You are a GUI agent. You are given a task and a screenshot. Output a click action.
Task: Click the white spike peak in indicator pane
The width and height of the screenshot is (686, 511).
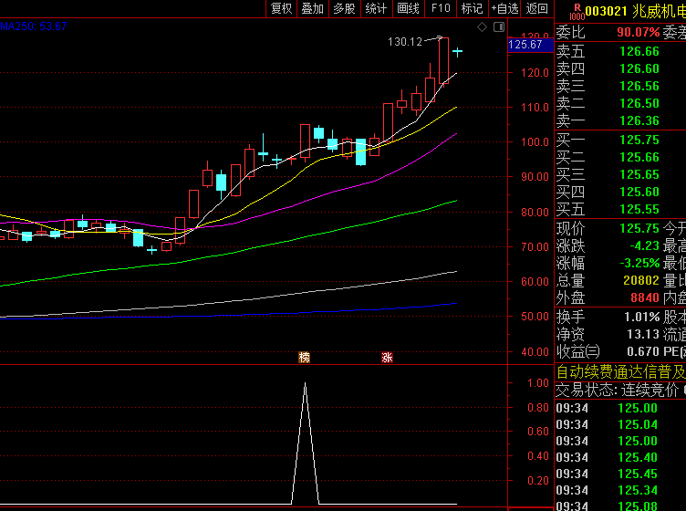tap(305, 384)
